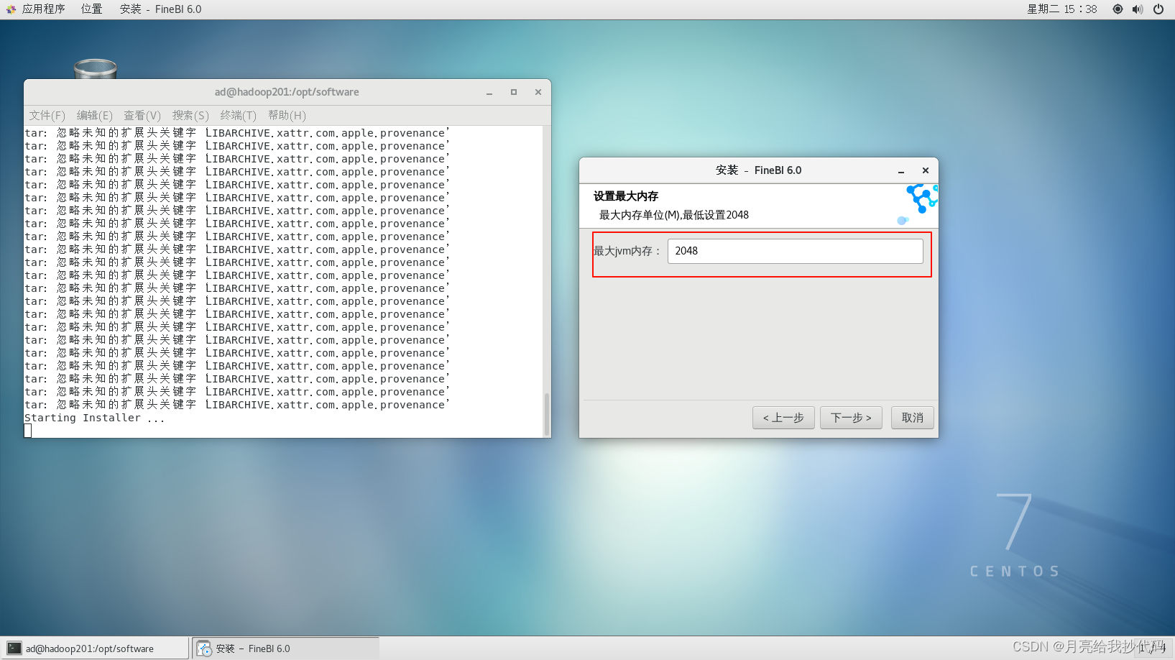Focus the 最大jvm内存 input field
The image size is (1175, 660).
point(795,251)
